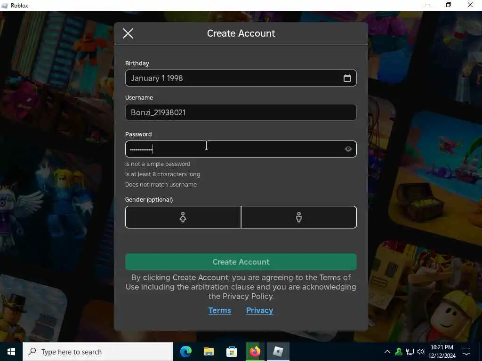This screenshot has width=482, height=361.
Task: Open File Explorer from the taskbar
Action: (209, 352)
